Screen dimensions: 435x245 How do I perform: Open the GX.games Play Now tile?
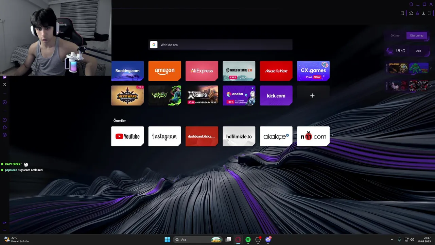(313, 71)
